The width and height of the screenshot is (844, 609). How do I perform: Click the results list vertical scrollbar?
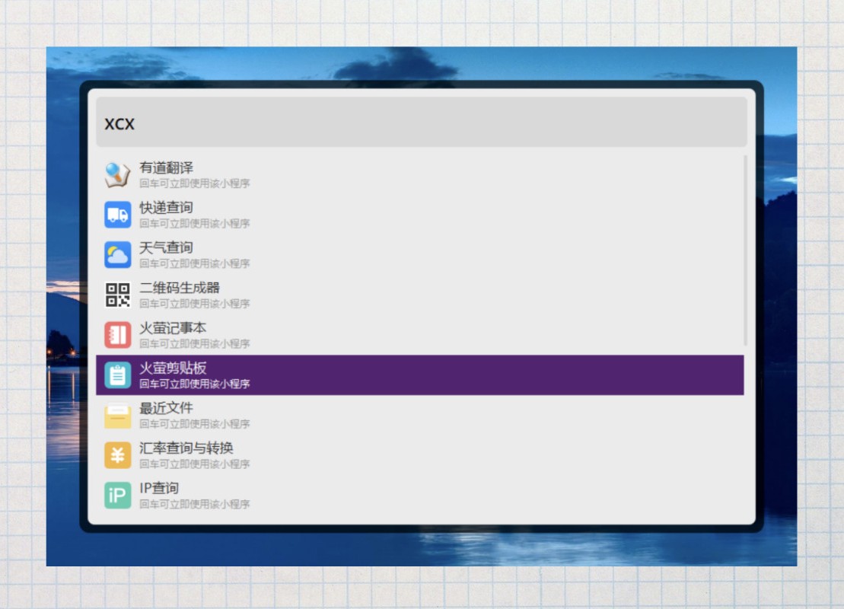coord(746,250)
